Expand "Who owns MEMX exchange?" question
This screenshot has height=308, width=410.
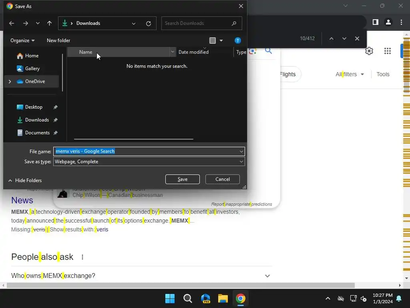tap(142, 276)
